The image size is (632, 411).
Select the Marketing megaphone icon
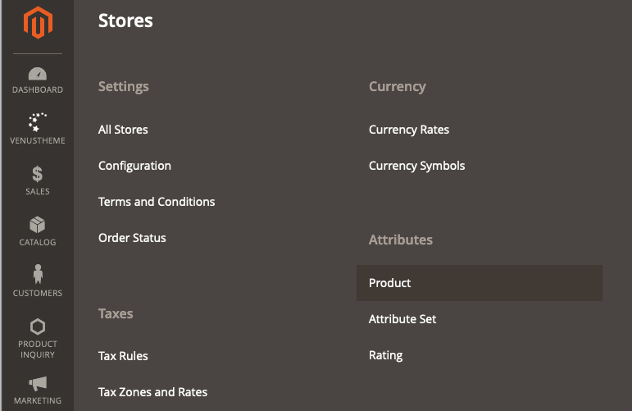38,384
